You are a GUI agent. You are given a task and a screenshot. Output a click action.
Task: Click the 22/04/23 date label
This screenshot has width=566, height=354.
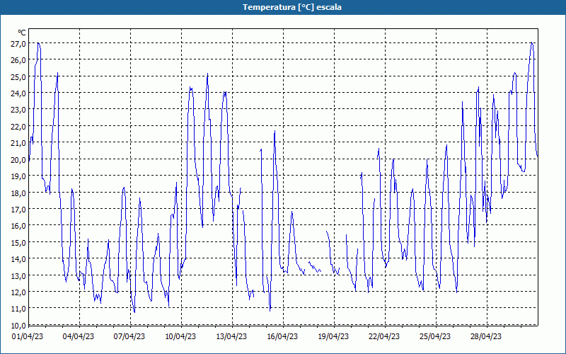[384, 337]
